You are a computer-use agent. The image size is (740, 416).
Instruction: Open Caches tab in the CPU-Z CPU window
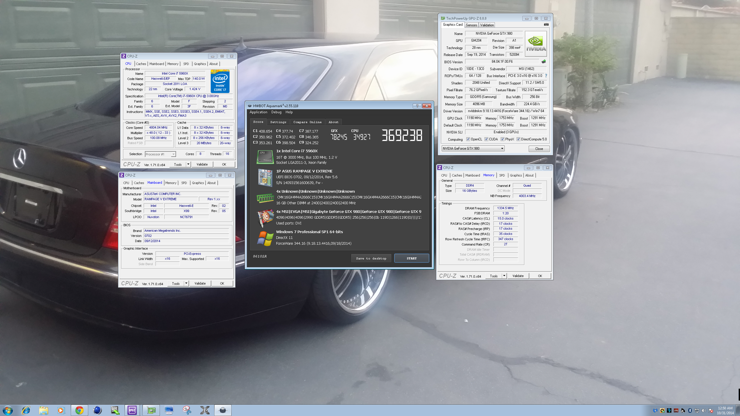coord(141,64)
